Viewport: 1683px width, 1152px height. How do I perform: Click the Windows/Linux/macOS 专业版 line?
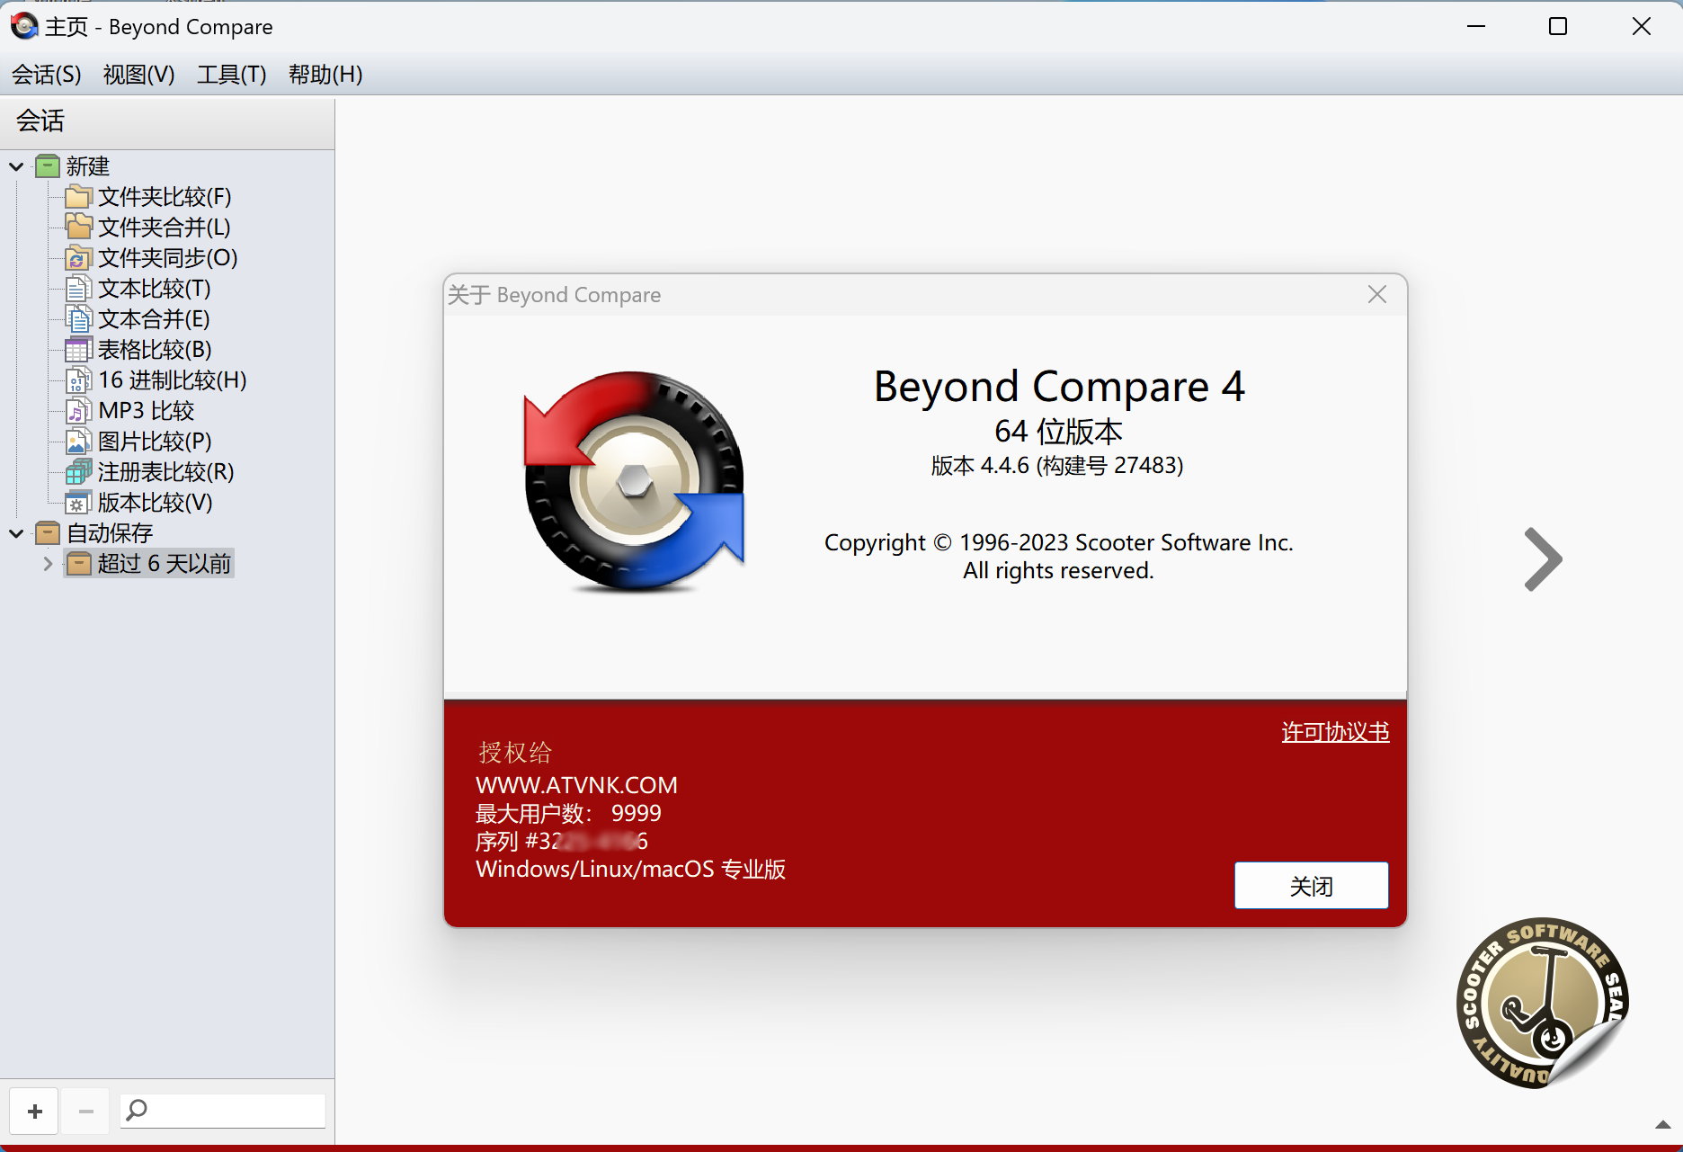630,870
